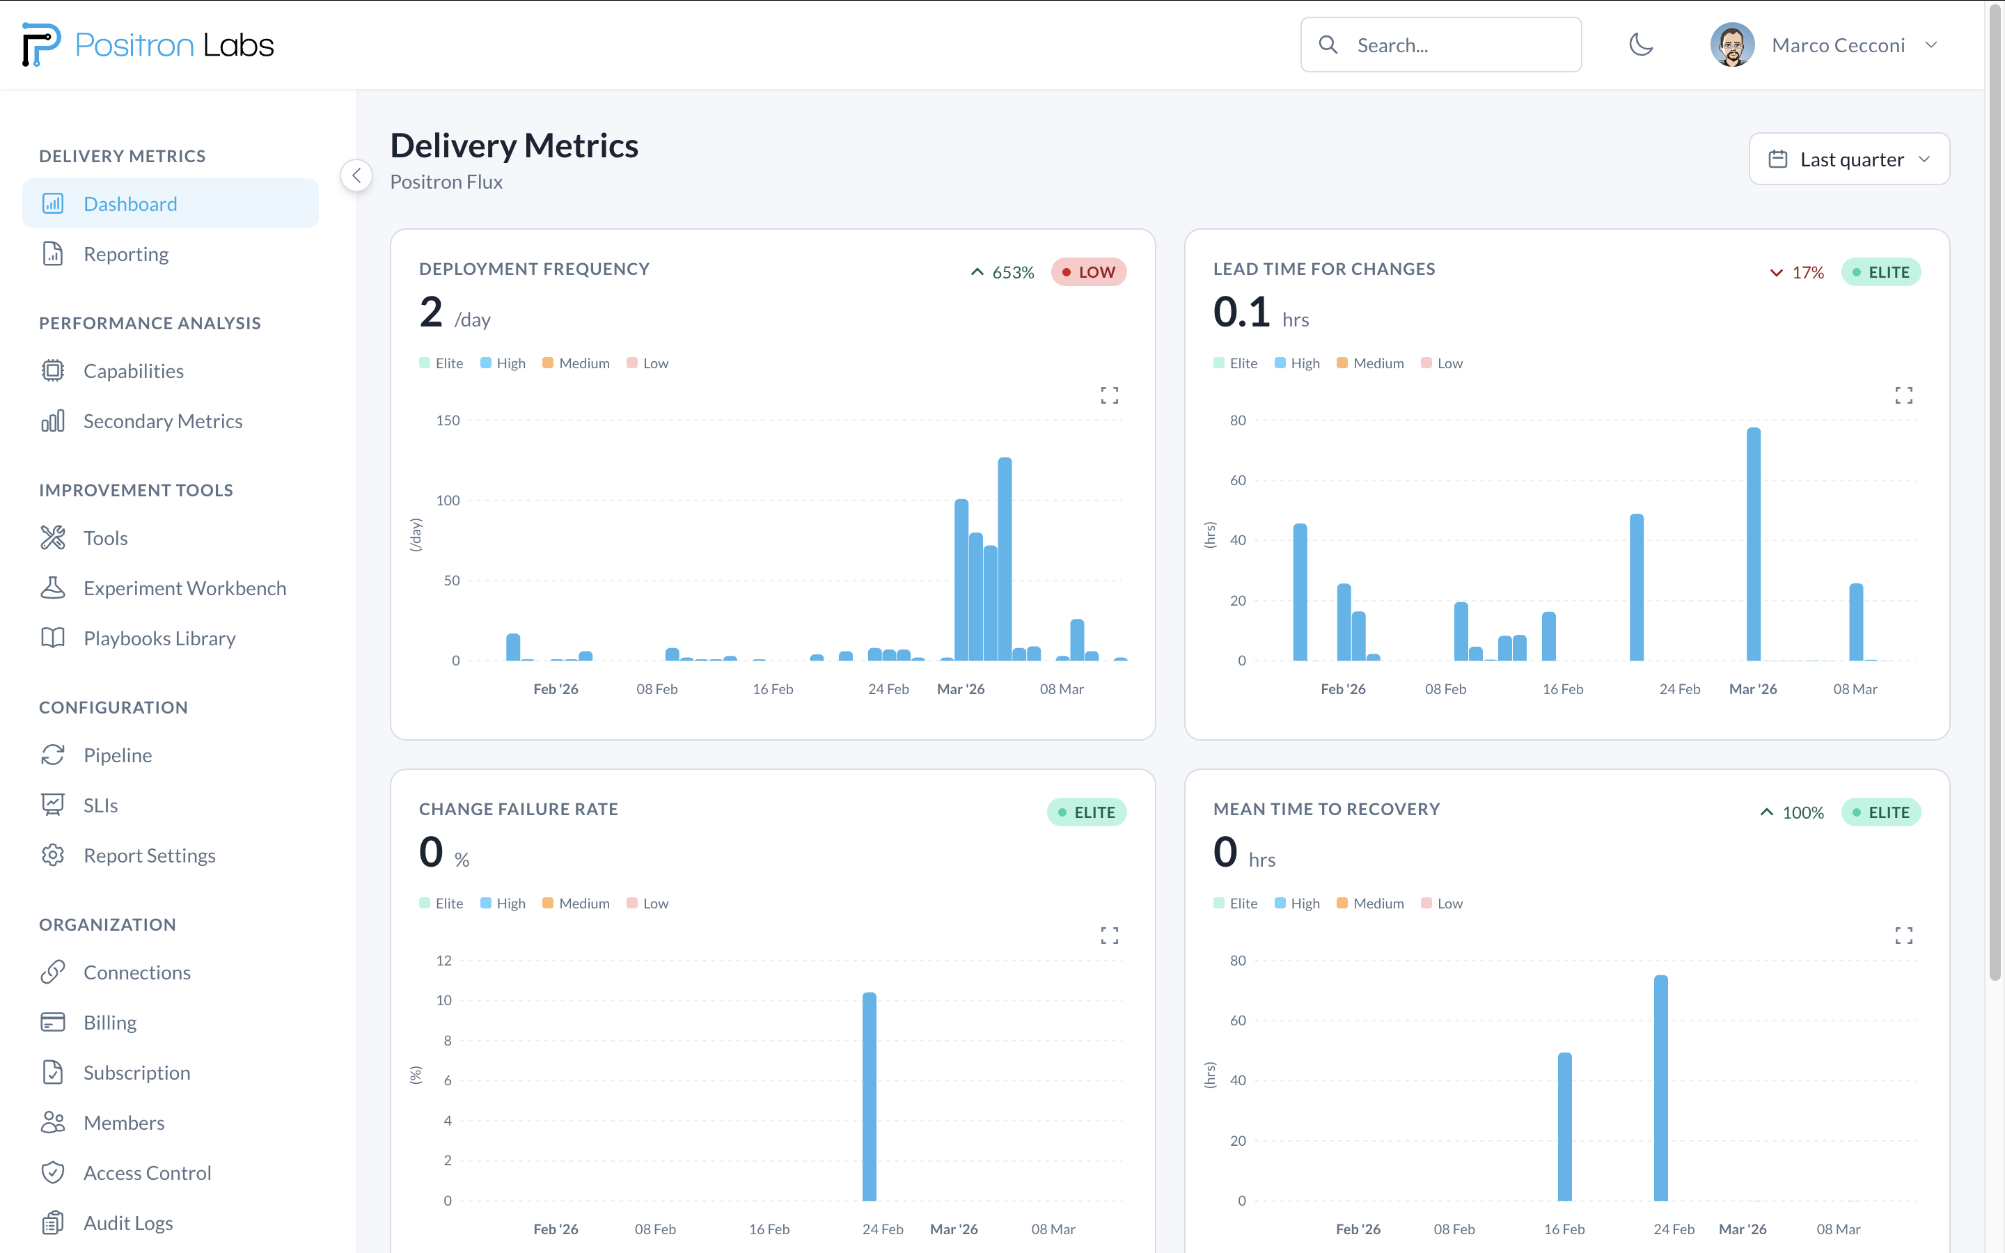The height and width of the screenshot is (1253, 2005).
Task: Collapse the sidebar with the chevron button
Action: pyautogui.click(x=356, y=175)
